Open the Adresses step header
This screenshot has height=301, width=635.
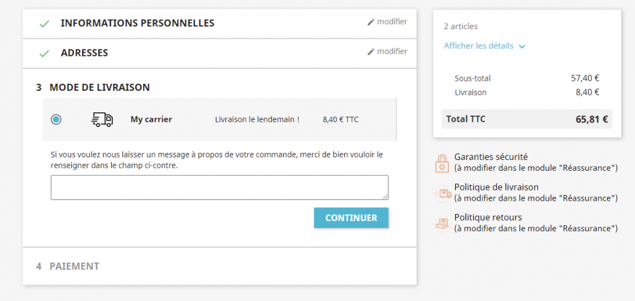point(84,53)
